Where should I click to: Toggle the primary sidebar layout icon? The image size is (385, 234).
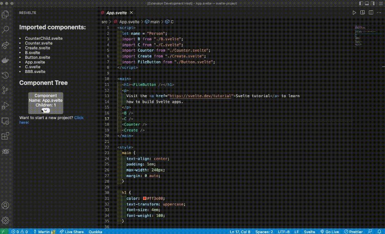[361, 3]
